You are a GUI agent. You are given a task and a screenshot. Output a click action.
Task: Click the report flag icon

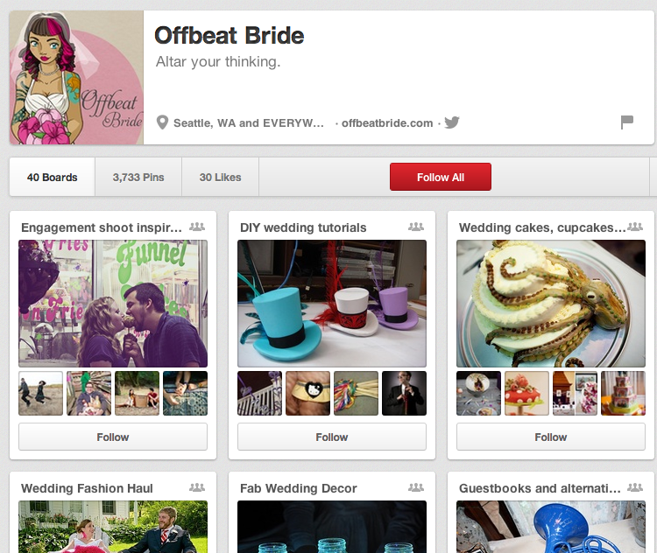click(x=627, y=122)
